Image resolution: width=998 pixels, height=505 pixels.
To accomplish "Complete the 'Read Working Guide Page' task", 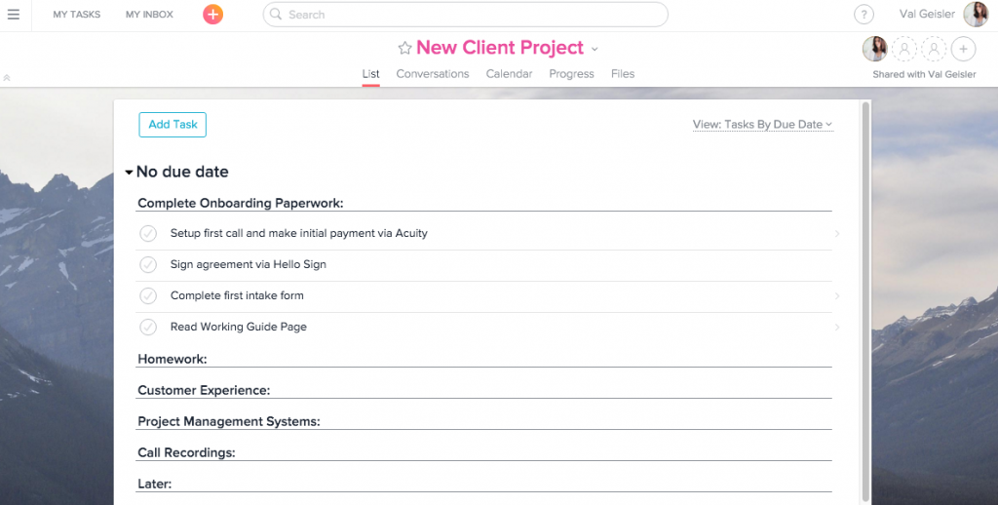I will click(148, 327).
